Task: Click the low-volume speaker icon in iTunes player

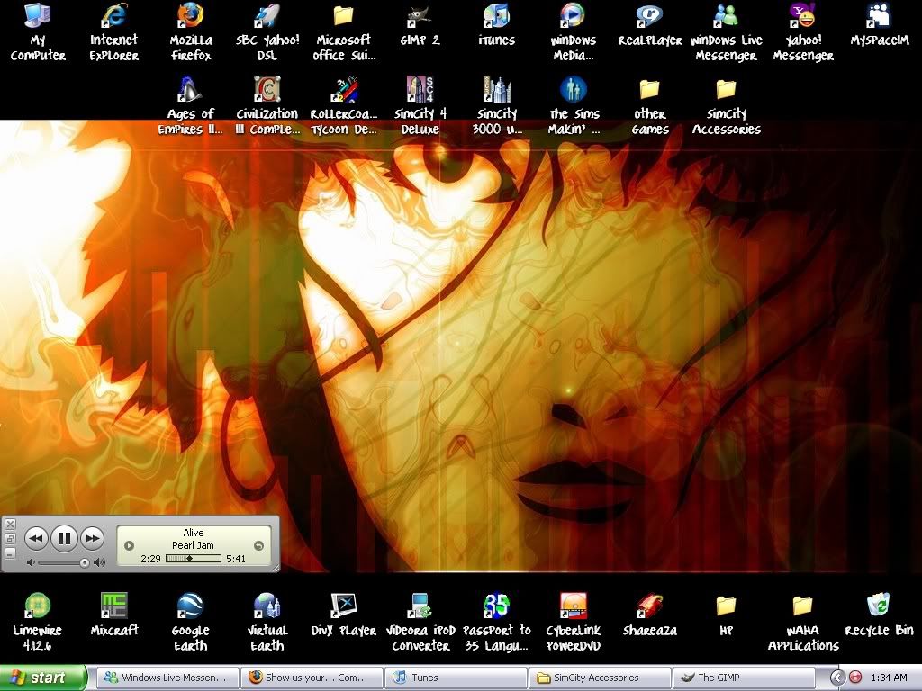Action: pyautogui.click(x=31, y=562)
